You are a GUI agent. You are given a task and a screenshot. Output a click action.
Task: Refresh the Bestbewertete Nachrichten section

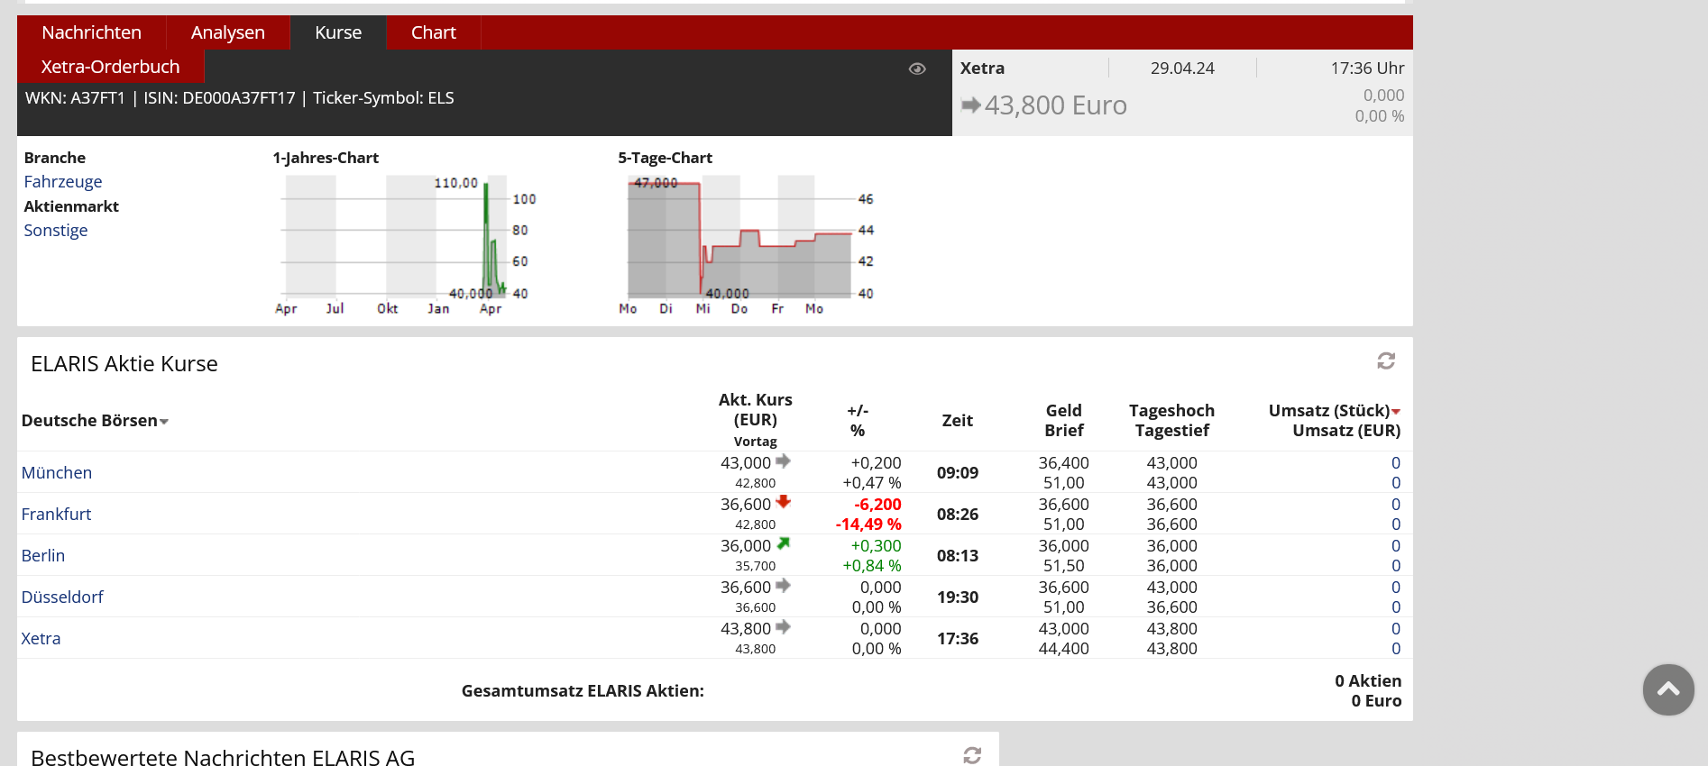972,755
